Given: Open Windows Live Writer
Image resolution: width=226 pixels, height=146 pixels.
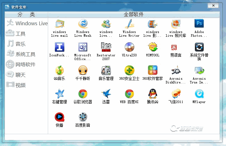Looking at the screenshot, I should [129, 24].
